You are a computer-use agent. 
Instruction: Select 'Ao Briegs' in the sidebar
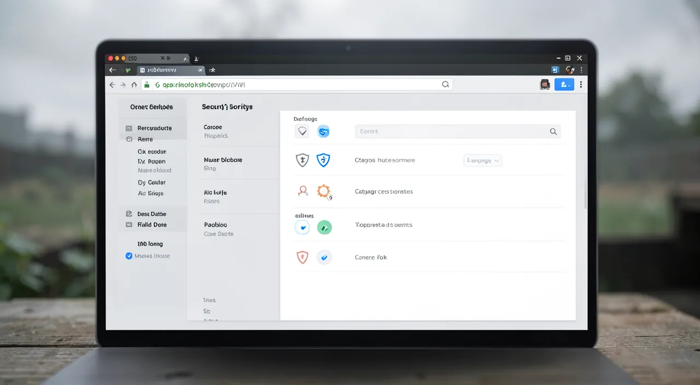[x=150, y=193]
